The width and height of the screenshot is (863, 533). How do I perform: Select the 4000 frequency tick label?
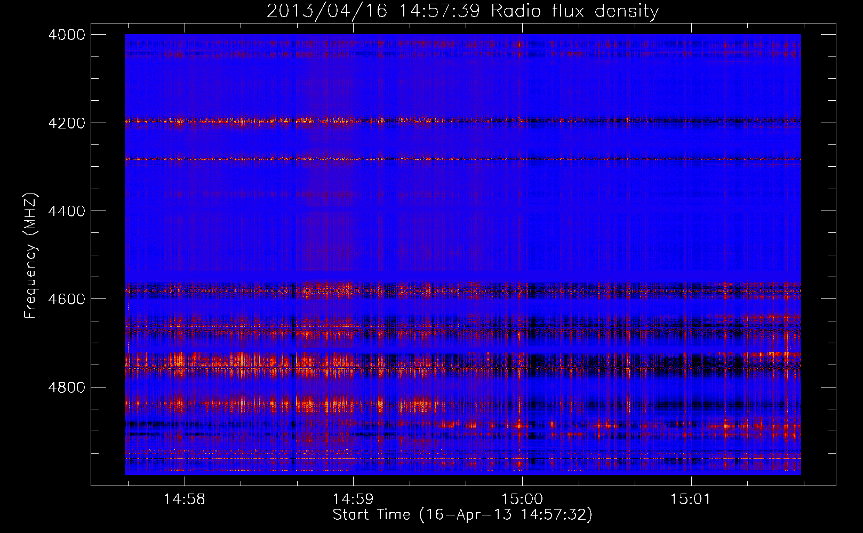click(67, 35)
